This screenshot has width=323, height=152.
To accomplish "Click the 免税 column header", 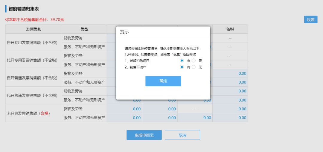I will pos(230,29).
